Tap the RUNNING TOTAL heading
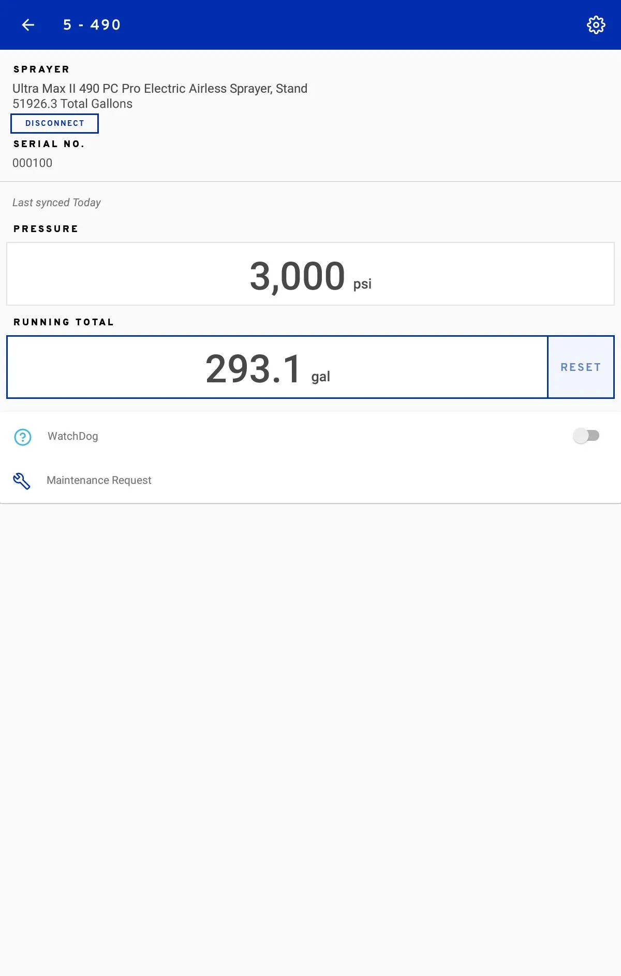This screenshot has height=976, width=621. pyautogui.click(x=64, y=322)
